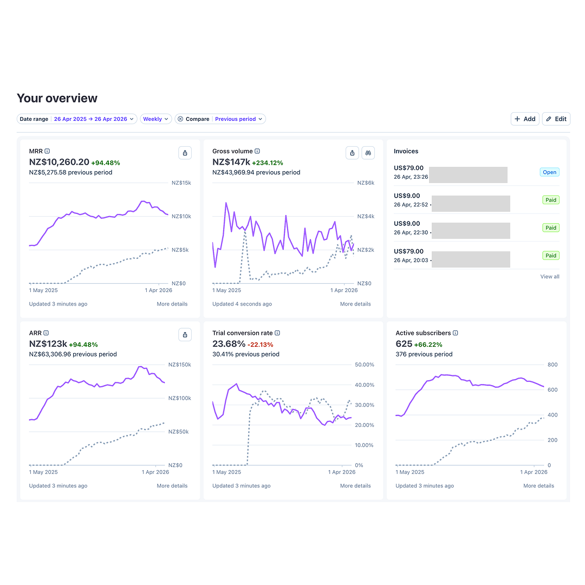Viewport: 585px width, 585px height.
Task: Click the ARR info icon
Action: point(46,333)
